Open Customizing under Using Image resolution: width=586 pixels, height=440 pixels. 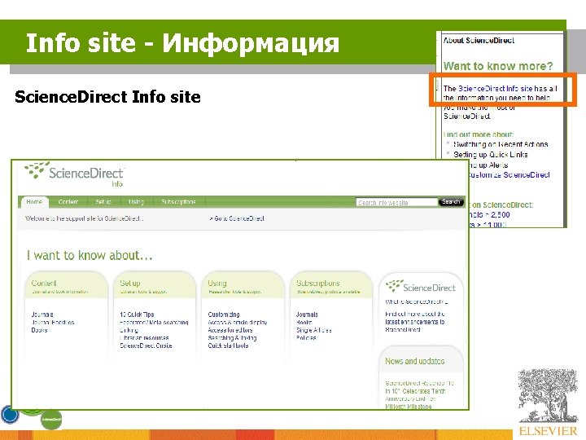pyautogui.click(x=224, y=315)
